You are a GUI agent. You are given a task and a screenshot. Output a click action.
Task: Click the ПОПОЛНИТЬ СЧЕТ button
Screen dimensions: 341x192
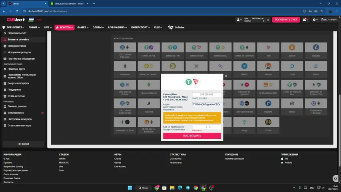point(286,20)
